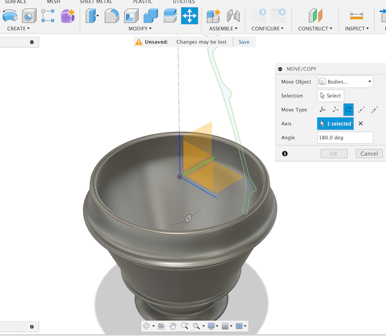
Task: Click the Pan hand tool
Action: (172, 326)
